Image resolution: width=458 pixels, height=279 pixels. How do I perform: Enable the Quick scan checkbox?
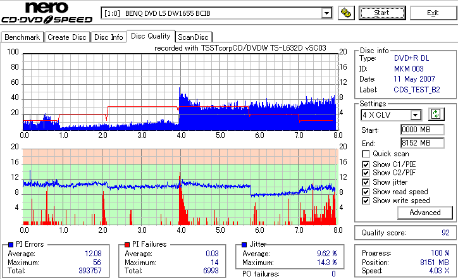(x=366, y=154)
